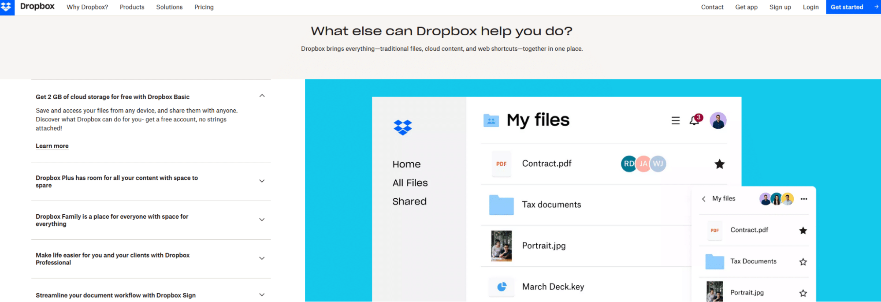Click the PDF icon in mobile panel
Viewport: 881px width, 302px height.
pyautogui.click(x=715, y=231)
